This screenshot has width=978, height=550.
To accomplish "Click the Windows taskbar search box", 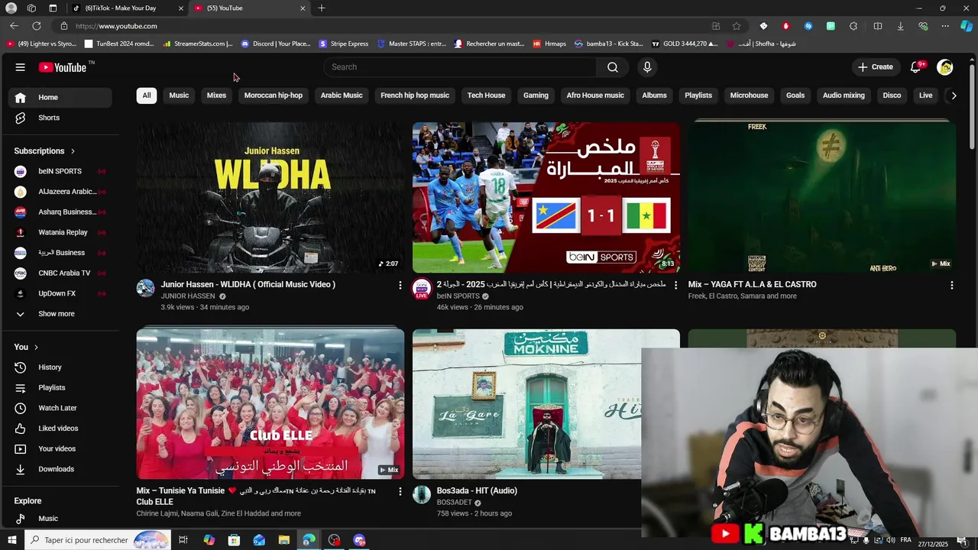I will click(x=98, y=540).
